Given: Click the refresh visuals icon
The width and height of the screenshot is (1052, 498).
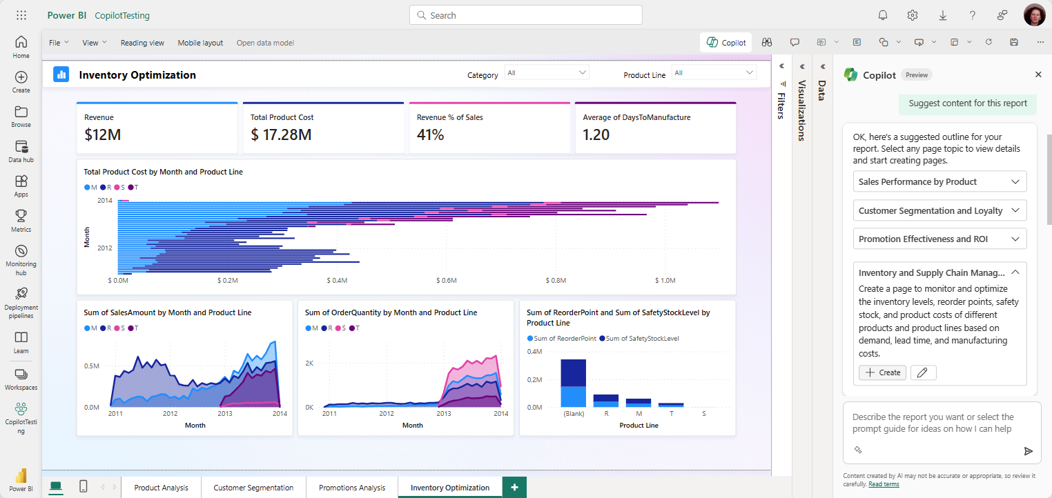Looking at the screenshot, I should (x=988, y=42).
